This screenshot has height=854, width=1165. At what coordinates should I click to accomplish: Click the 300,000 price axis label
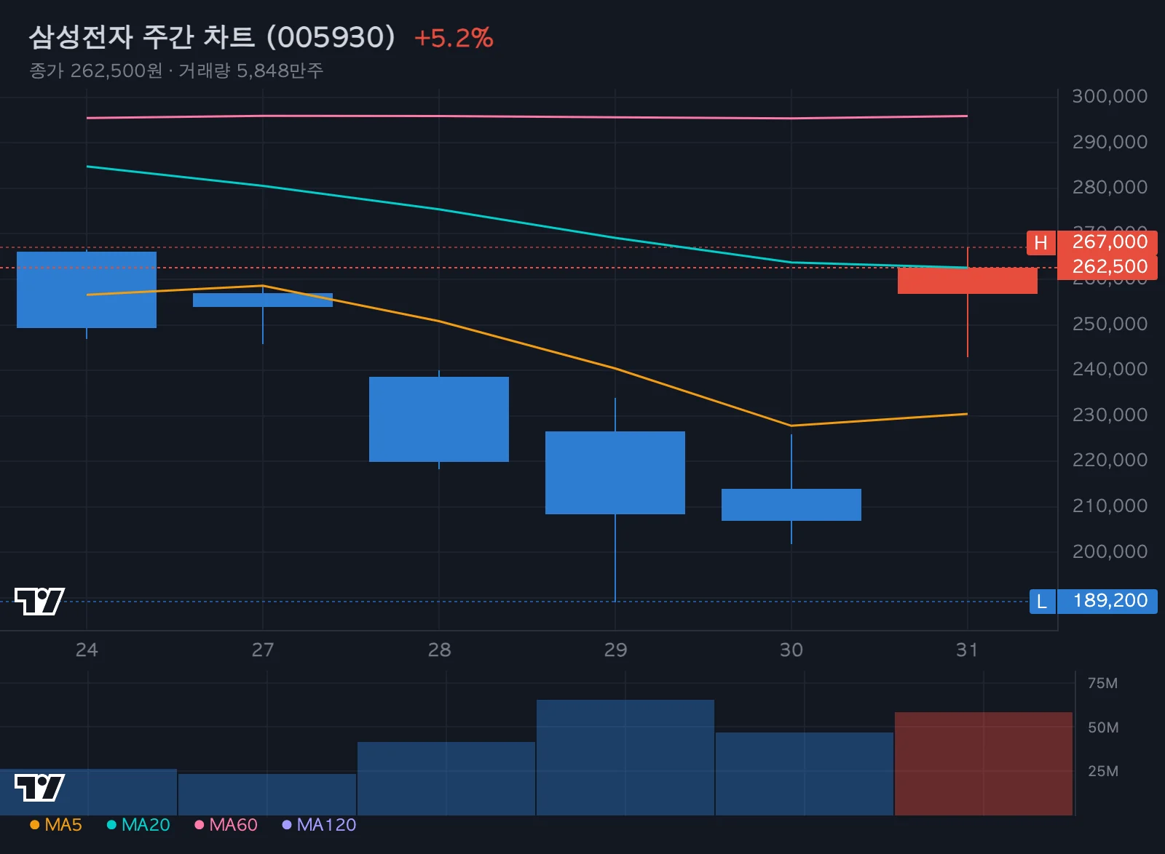1110,96
